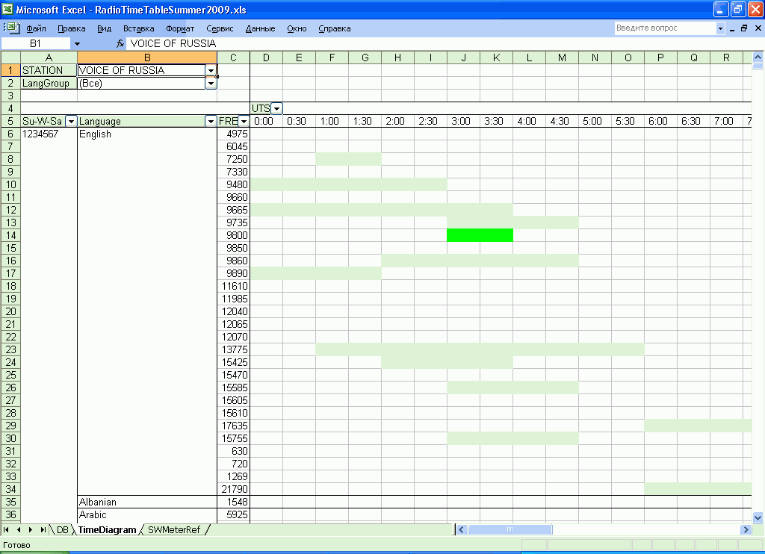This screenshot has height=554, width=765.
Task: Select the bright green cell in the 9800 row
Action: (480, 235)
